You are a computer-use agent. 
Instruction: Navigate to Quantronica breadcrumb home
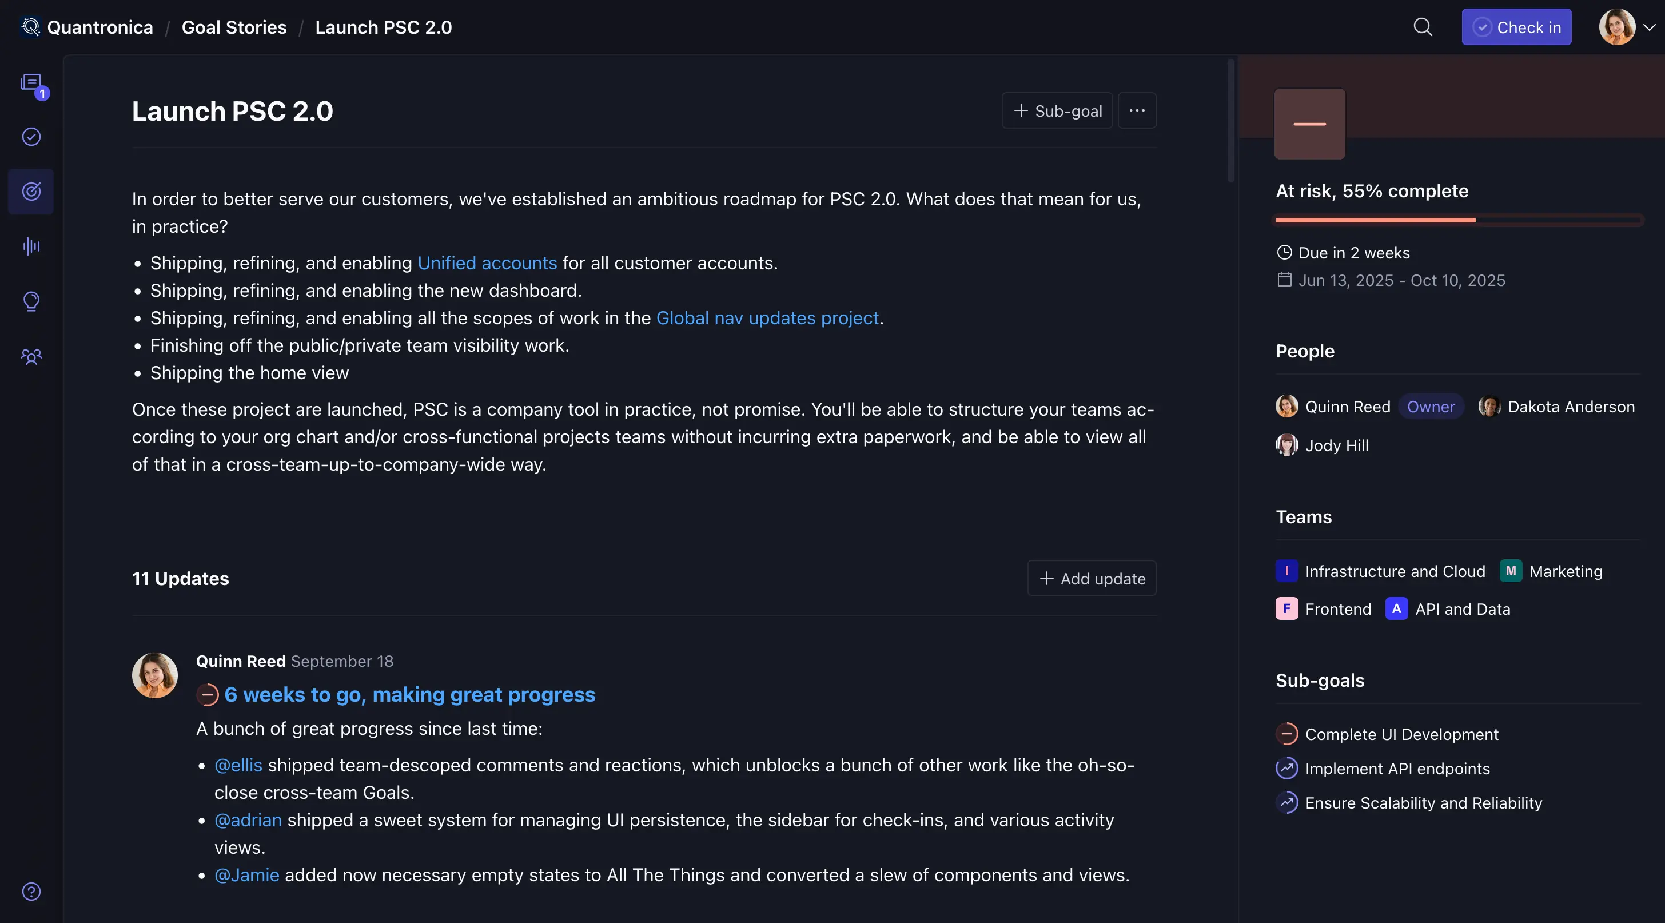(x=99, y=27)
